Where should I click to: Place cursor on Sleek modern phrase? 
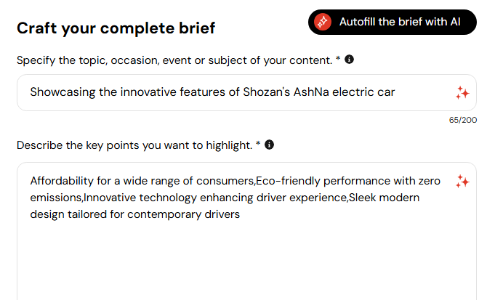(x=385, y=198)
